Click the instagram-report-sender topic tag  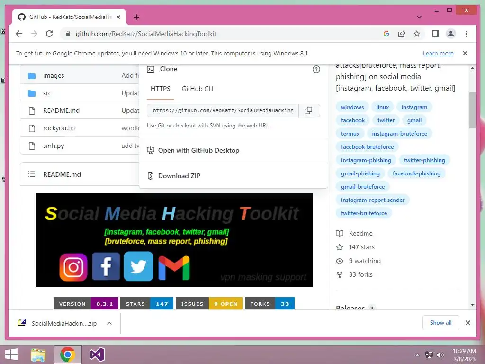(x=373, y=200)
